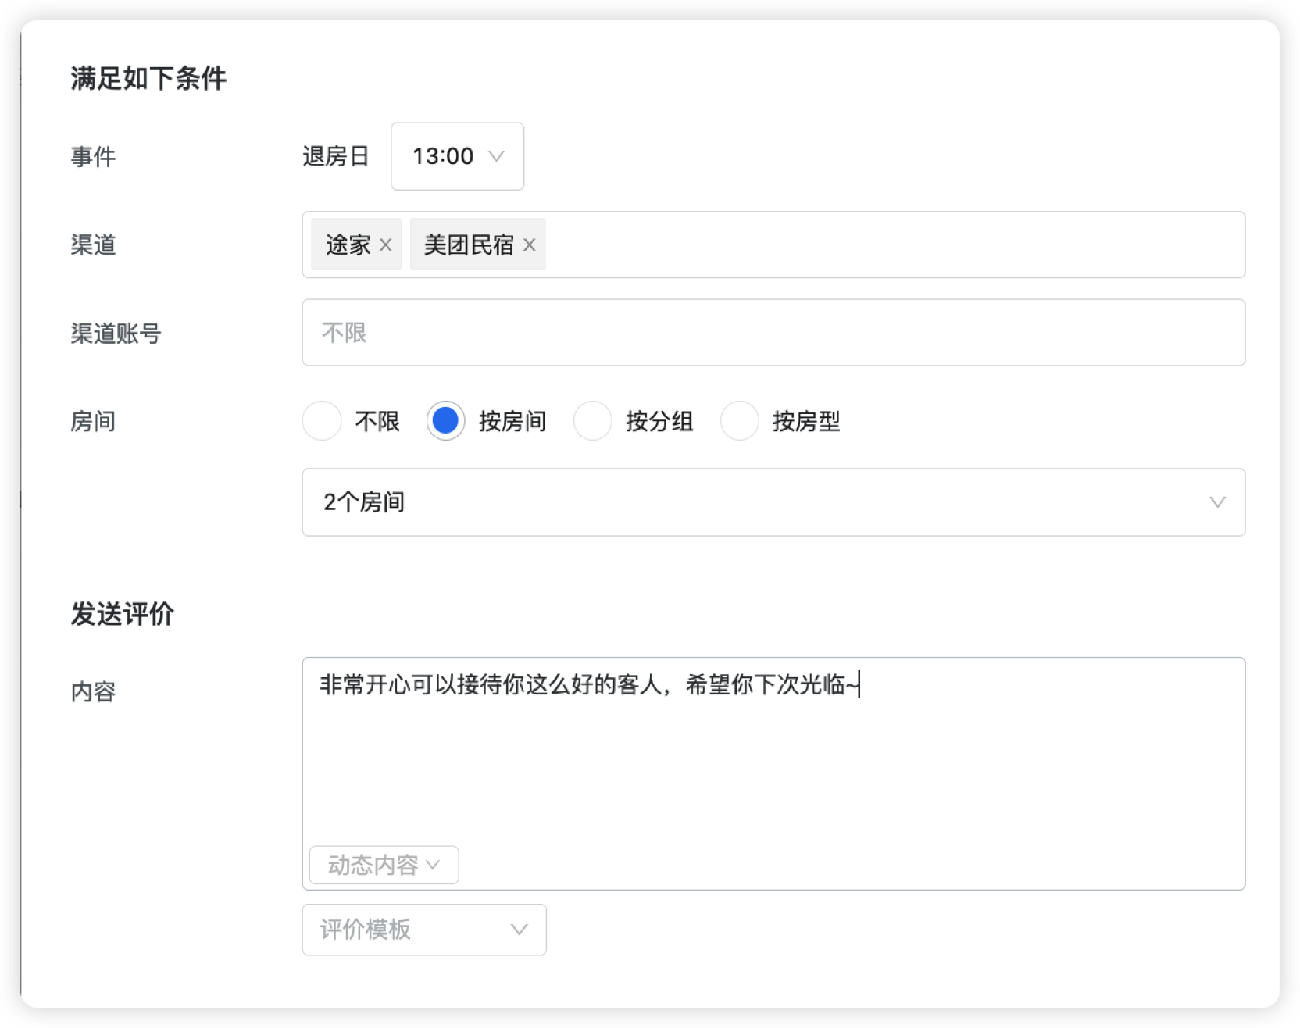Click the chevron on the 13:00 time selector
Screen dimensions: 1300x1028
point(498,156)
